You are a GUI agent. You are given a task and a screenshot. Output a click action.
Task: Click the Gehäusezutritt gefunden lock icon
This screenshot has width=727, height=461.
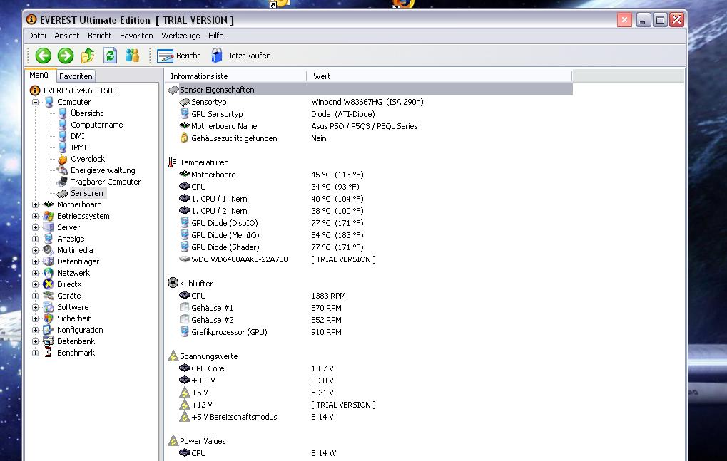point(184,138)
